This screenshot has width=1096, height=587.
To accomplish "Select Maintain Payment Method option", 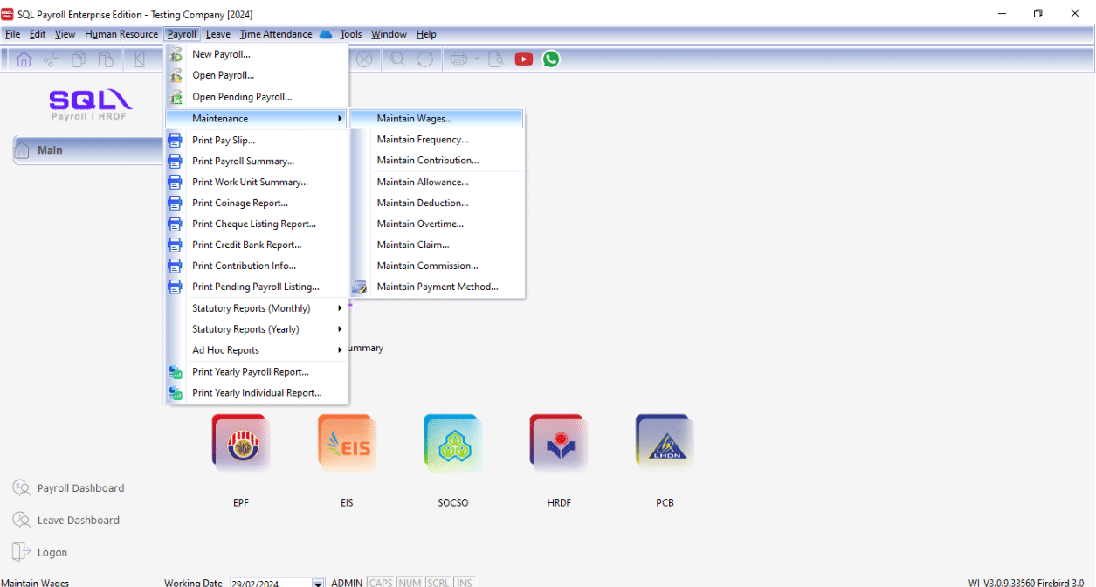I will 438,287.
